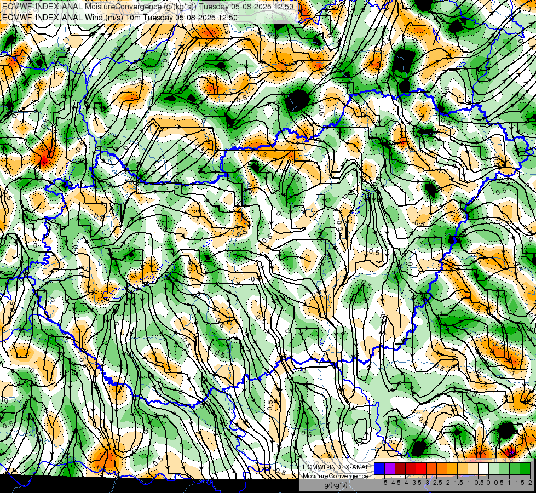Click the pale peach swatch between -1 and -0.5
Image resolution: width=536 pixels, height=493 pixels.
(473, 469)
